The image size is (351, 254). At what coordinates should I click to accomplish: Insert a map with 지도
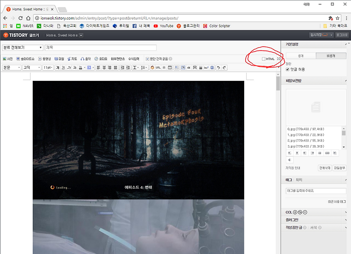[x=72, y=59]
